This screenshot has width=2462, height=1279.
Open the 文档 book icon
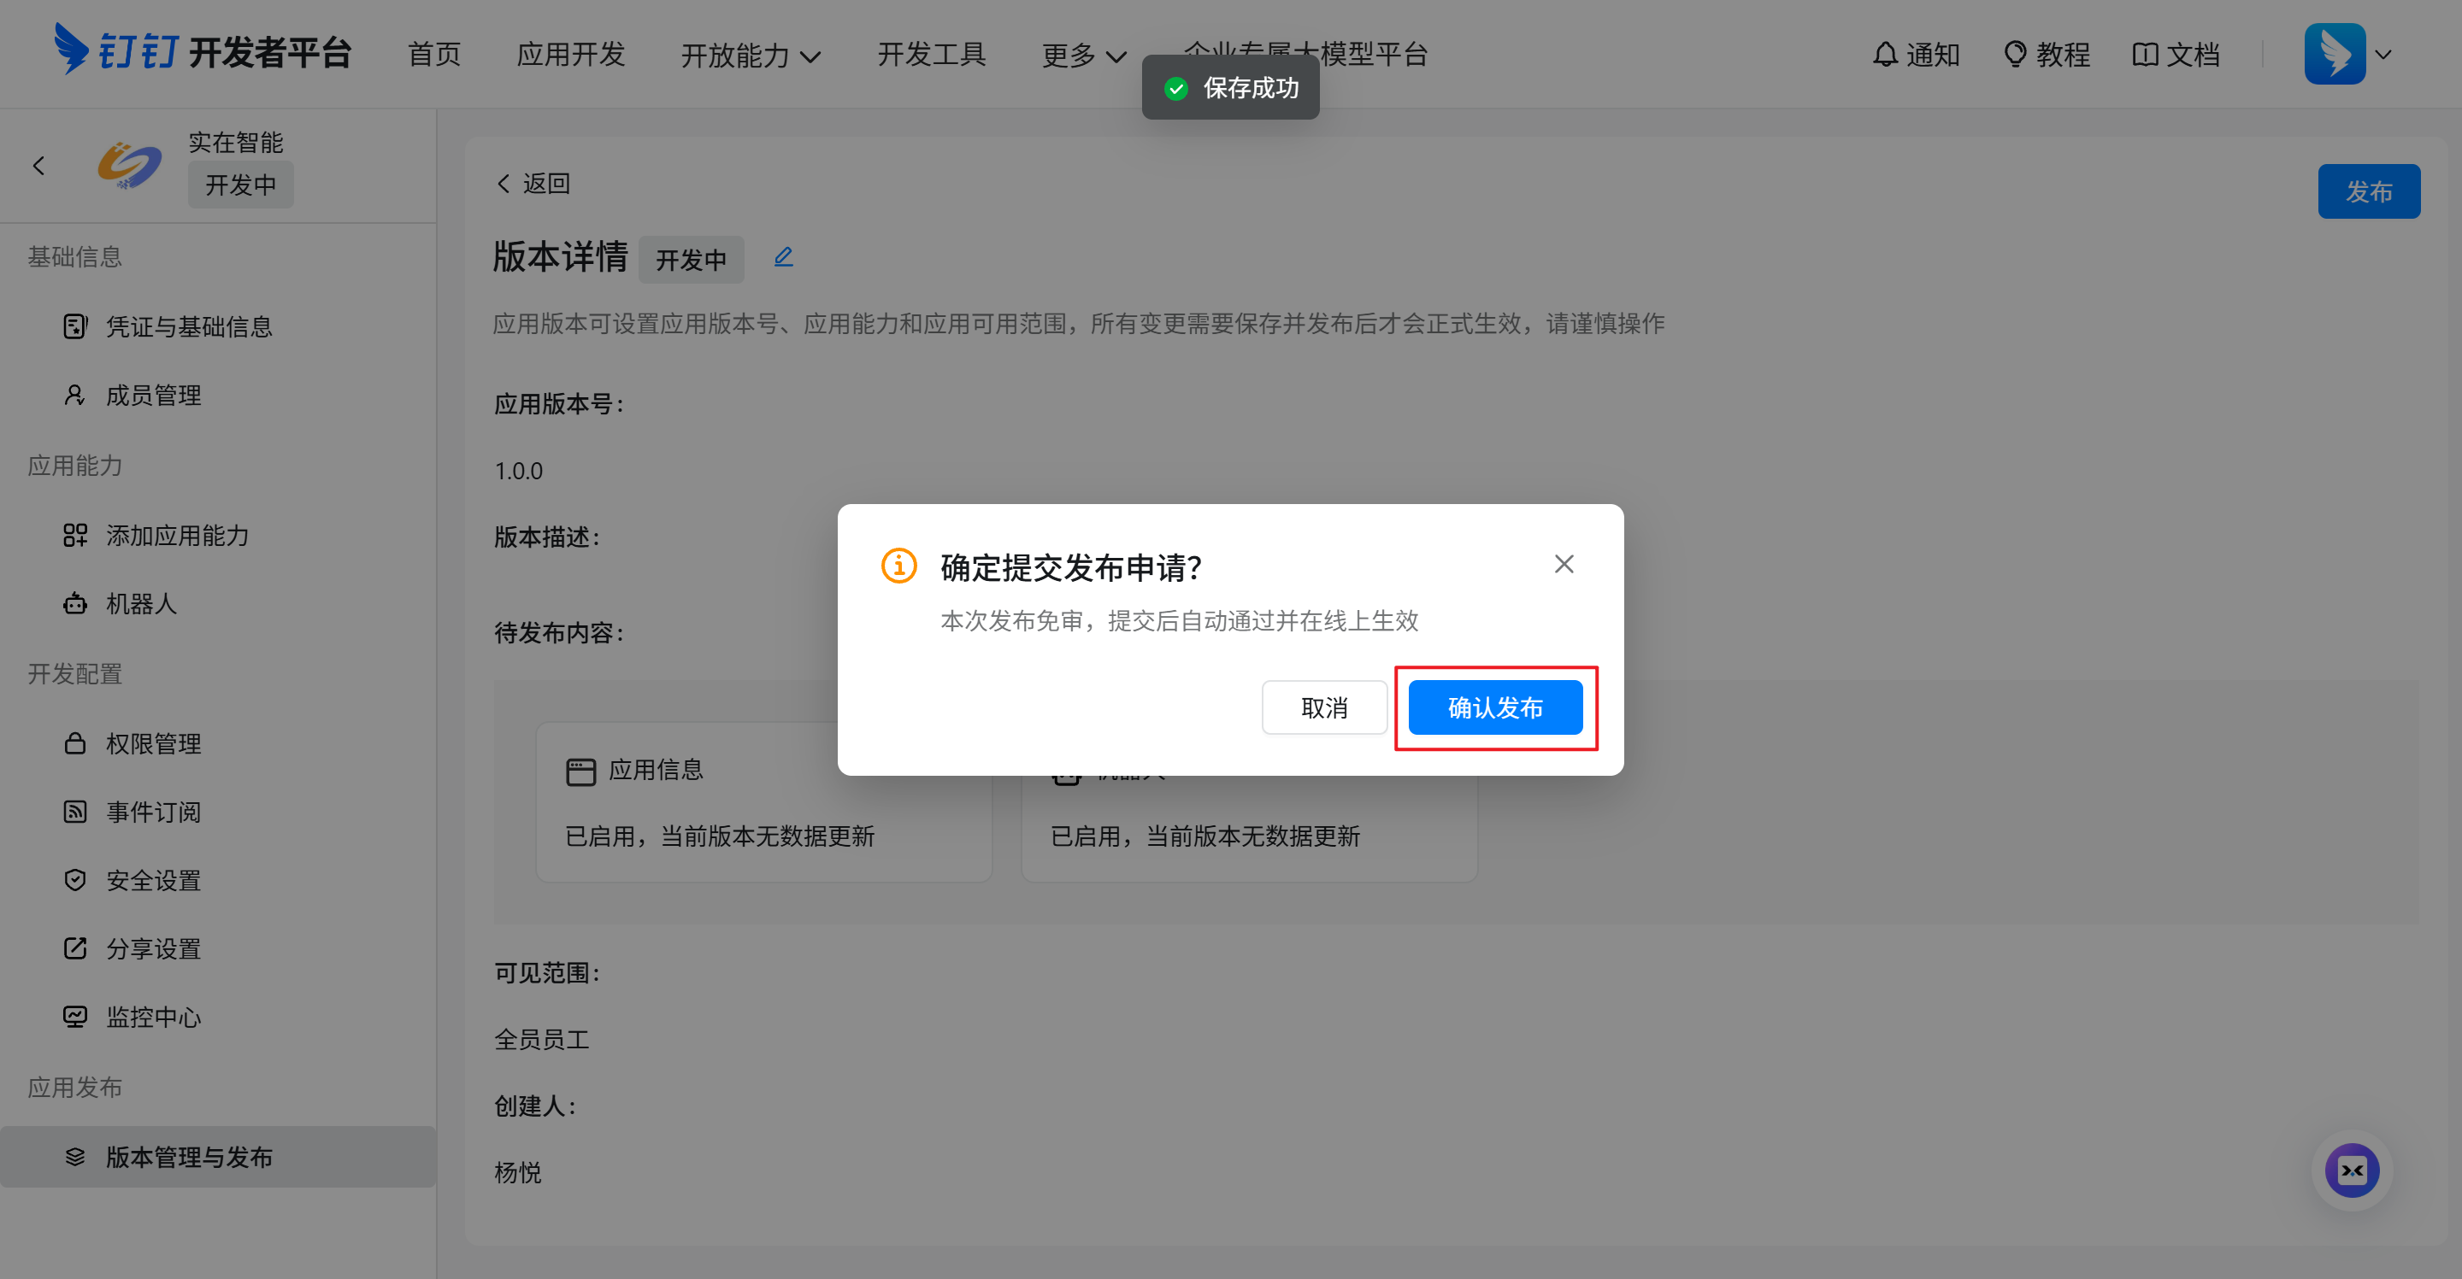click(x=2145, y=55)
